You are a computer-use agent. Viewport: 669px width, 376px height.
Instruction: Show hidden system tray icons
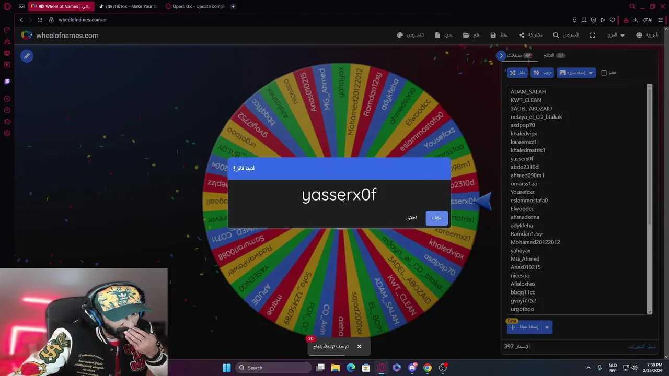tap(588, 368)
